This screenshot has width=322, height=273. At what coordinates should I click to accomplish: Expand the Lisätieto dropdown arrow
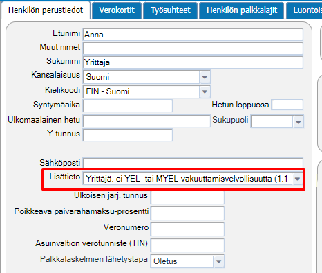pyautogui.click(x=297, y=179)
